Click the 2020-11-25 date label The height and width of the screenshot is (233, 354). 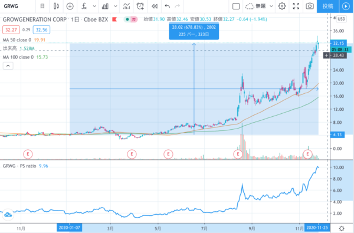pos(317,228)
